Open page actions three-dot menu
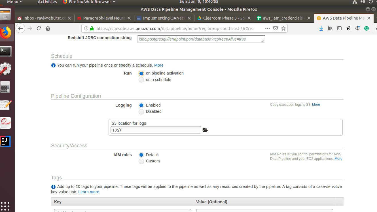The width and height of the screenshot is (377, 212). tap(268, 28)
